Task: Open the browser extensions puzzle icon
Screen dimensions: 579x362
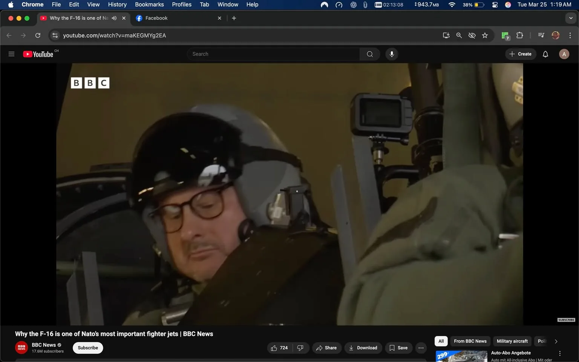Action: tap(519, 35)
